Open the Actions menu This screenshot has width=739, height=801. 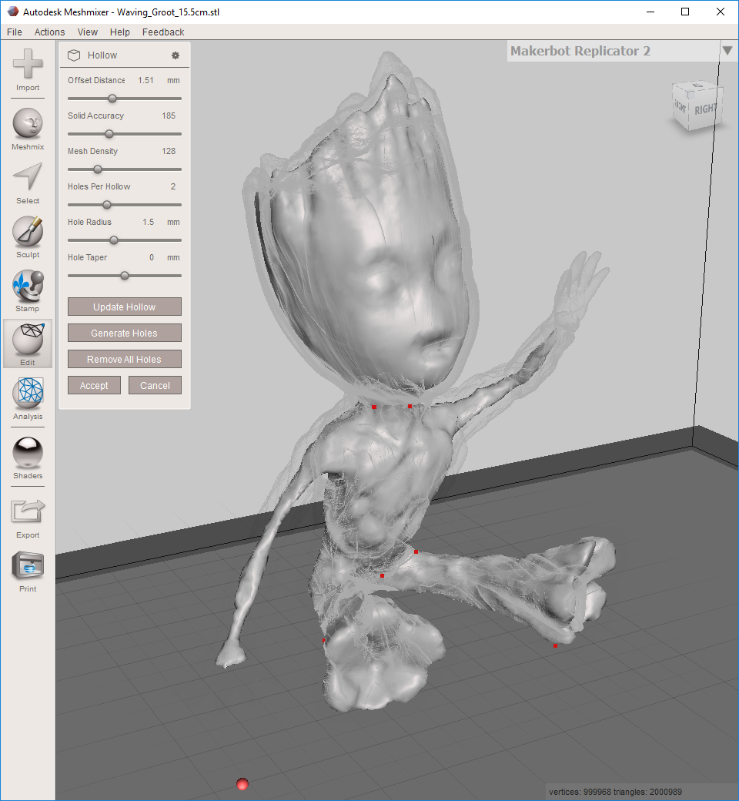pos(49,32)
